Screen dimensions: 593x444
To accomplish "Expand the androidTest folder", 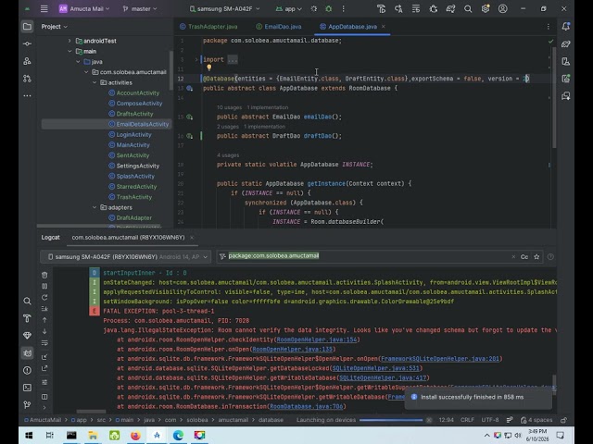I will (69, 41).
